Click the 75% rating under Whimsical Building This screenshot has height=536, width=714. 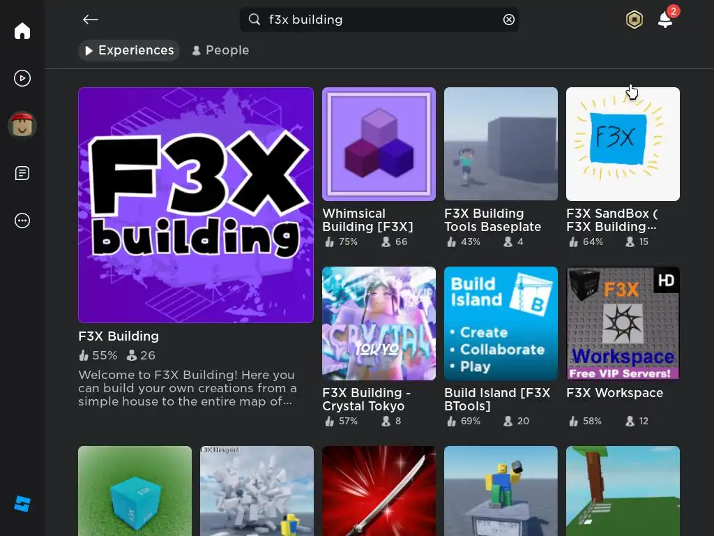(341, 242)
